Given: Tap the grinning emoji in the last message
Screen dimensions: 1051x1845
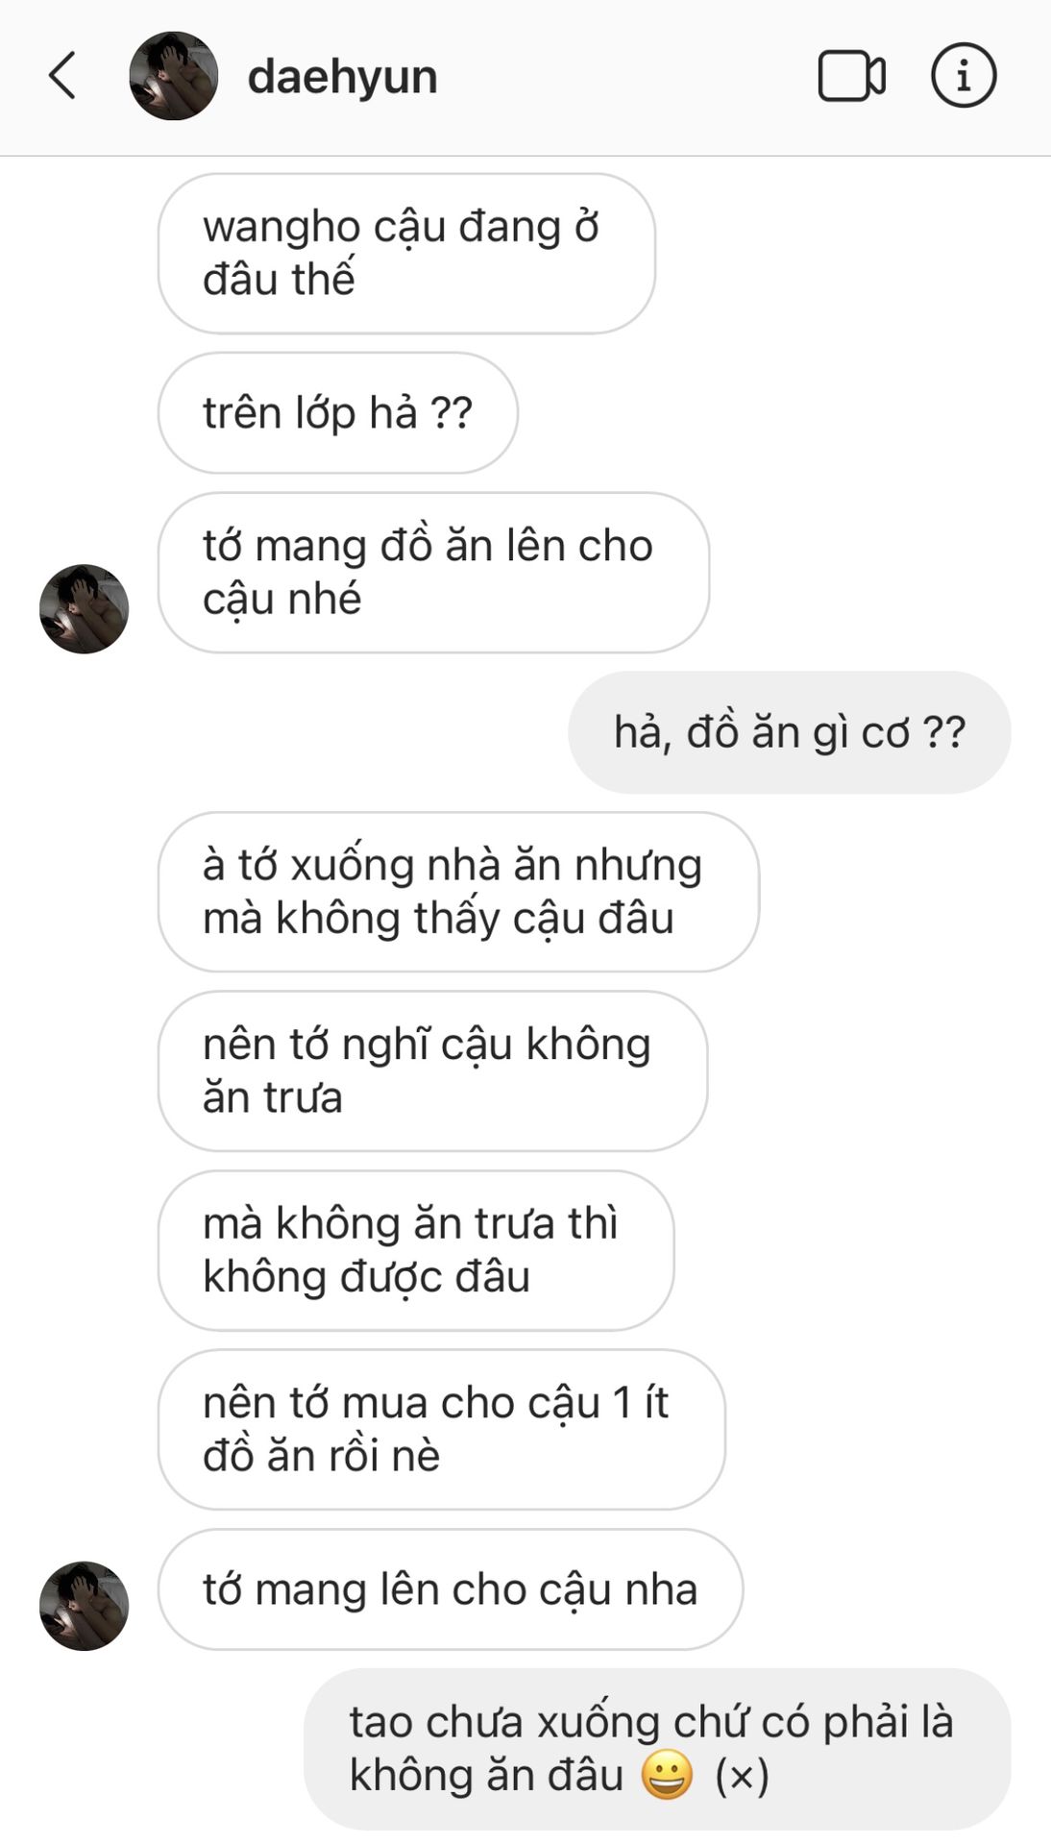Looking at the screenshot, I should click(667, 1775).
